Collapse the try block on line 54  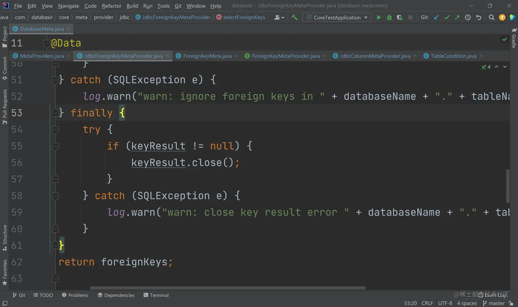tap(55, 130)
